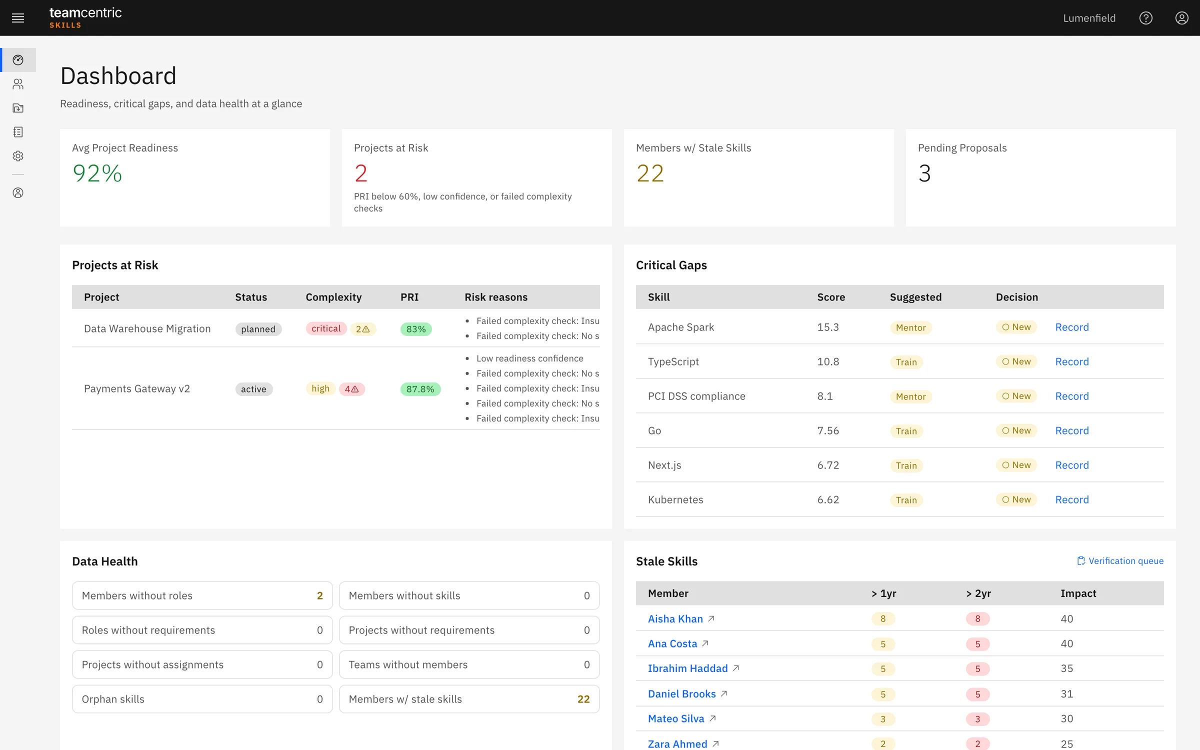Click the critical complexity badge

(x=326, y=328)
